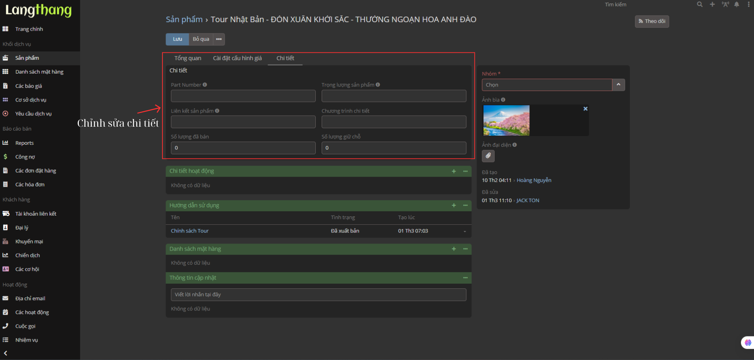Click the paperclip attach button for Ảnh đại diện
The width and height of the screenshot is (754, 360).
point(488,156)
